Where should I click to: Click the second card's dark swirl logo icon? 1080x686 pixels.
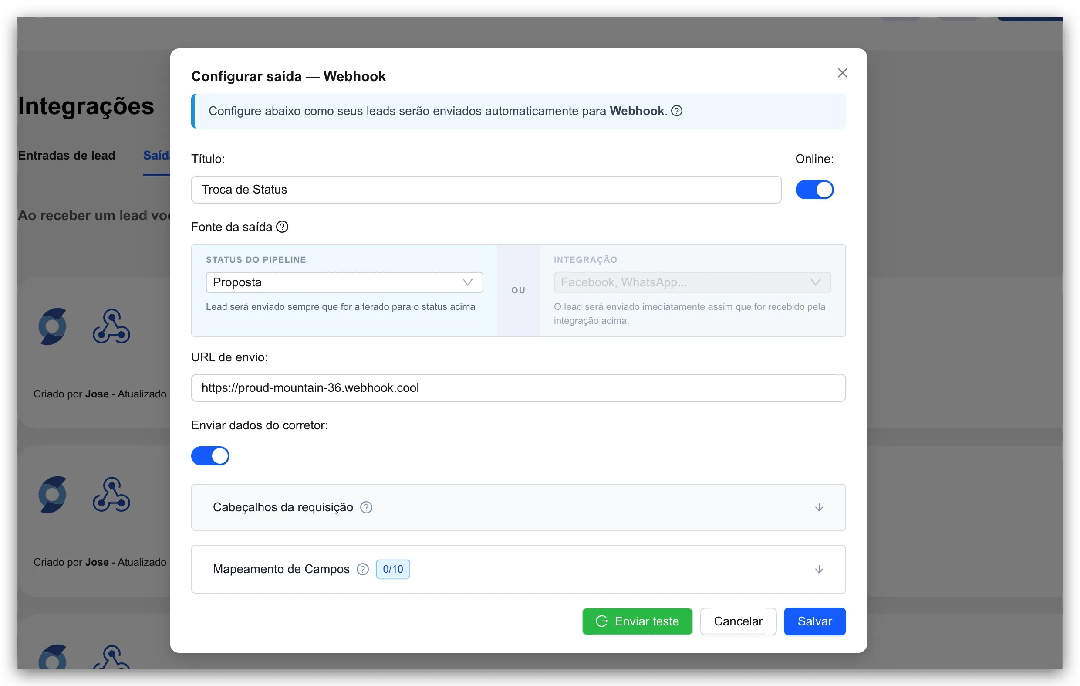52,495
